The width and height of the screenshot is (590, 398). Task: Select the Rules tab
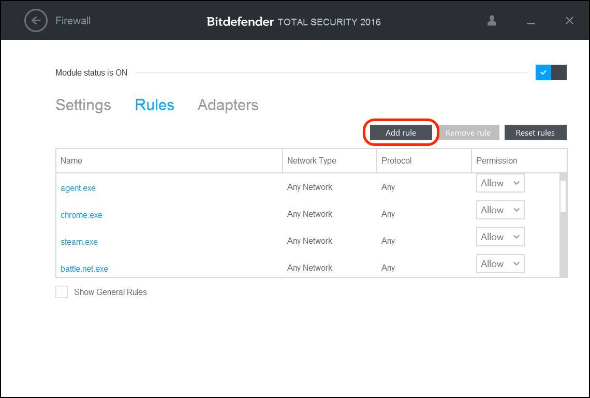pyautogui.click(x=155, y=105)
